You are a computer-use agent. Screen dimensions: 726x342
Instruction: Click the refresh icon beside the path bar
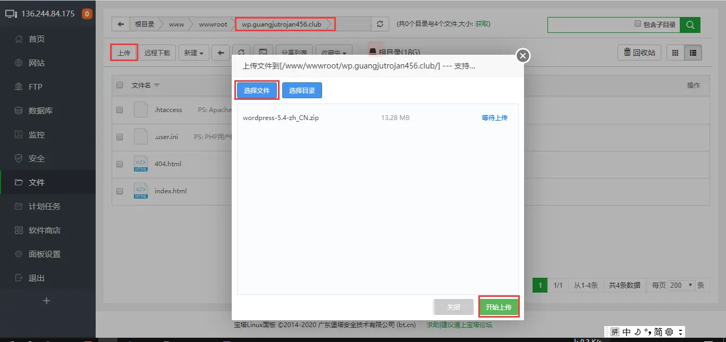pos(379,24)
